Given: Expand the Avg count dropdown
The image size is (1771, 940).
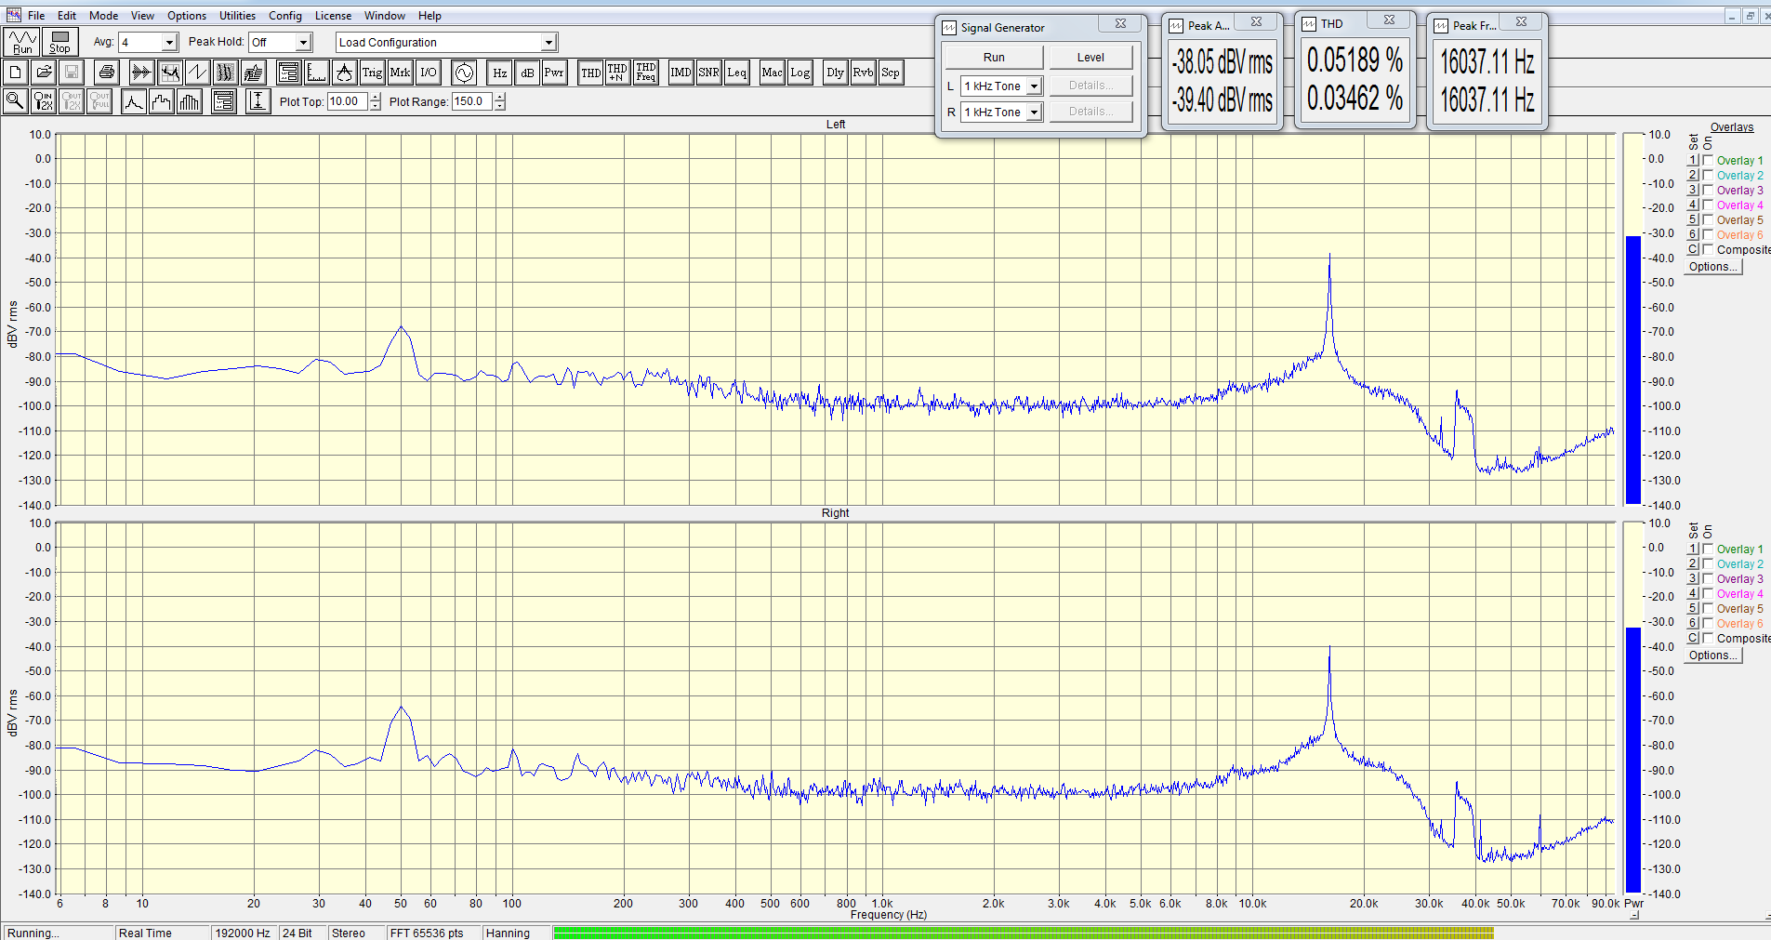Looking at the screenshot, I should 169,43.
